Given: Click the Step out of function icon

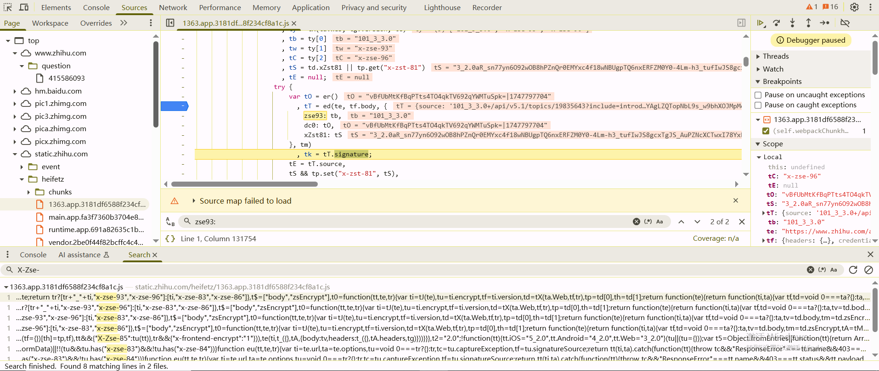Looking at the screenshot, I should (808, 23).
